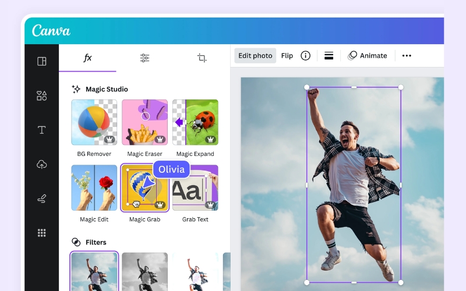This screenshot has width=466, height=291.
Task: Click the jumping man photo on canvas
Action: (354, 184)
